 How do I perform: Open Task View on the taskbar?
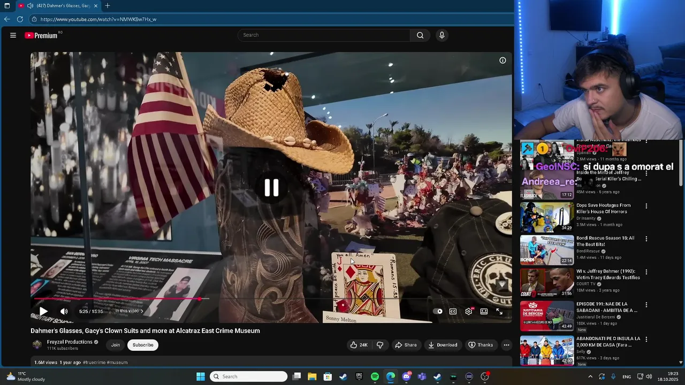coord(296,376)
